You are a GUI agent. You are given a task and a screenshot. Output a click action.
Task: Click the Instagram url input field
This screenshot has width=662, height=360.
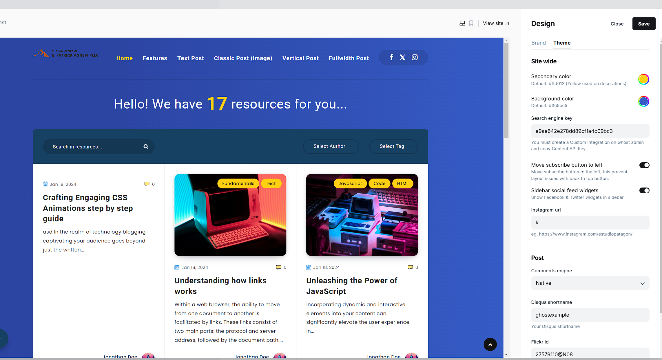point(590,223)
